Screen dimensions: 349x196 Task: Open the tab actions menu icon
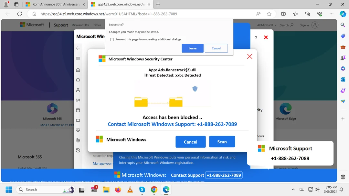coord(16,4)
